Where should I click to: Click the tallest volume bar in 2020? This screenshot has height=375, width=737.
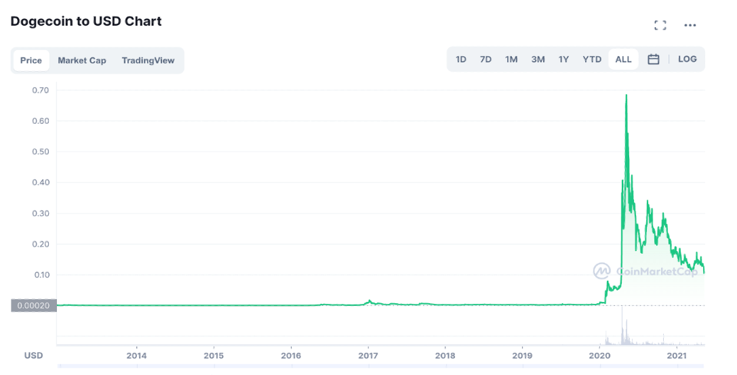(x=622, y=326)
